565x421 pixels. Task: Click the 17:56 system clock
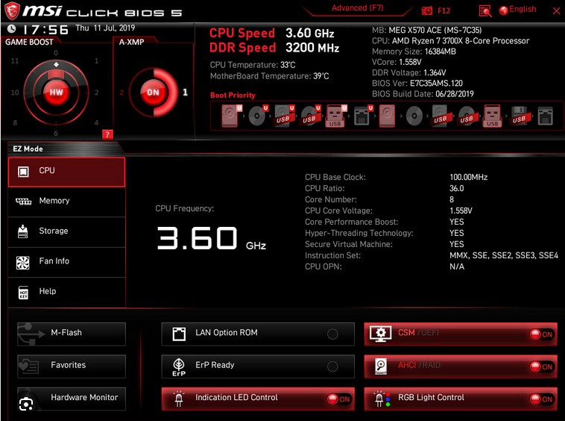45,30
